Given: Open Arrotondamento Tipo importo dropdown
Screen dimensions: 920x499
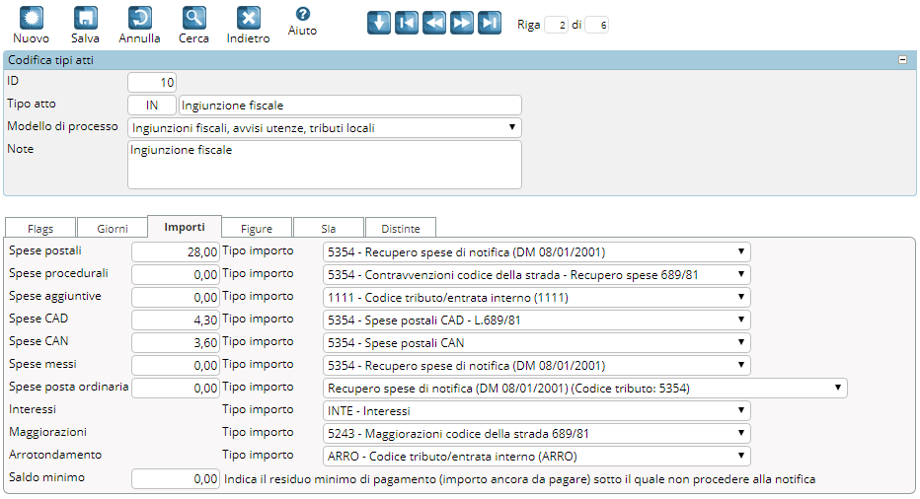Looking at the screenshot, I should [536, 457].
